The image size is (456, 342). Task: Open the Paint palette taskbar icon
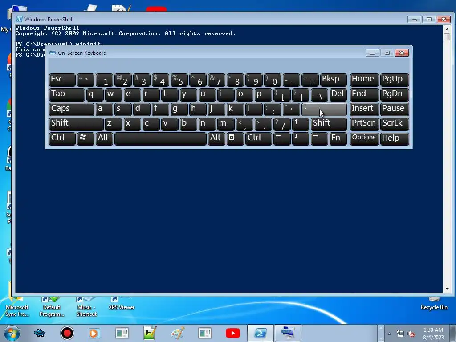178,333
